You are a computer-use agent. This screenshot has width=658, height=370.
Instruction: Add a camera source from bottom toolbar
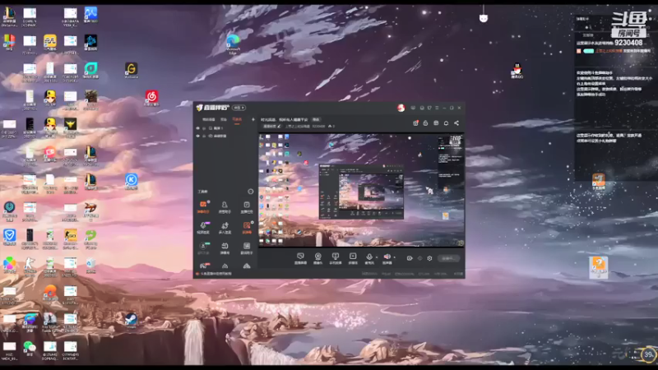[317, 258]
